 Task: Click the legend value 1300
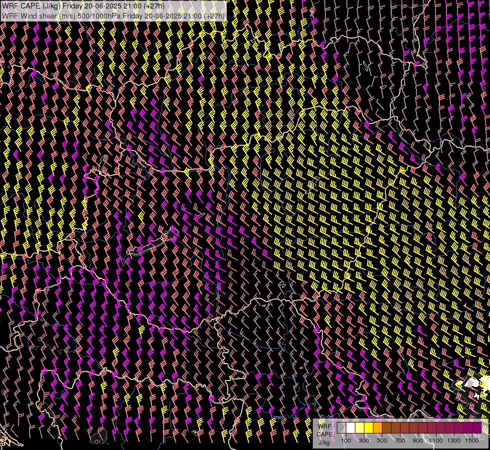(454, 440)
